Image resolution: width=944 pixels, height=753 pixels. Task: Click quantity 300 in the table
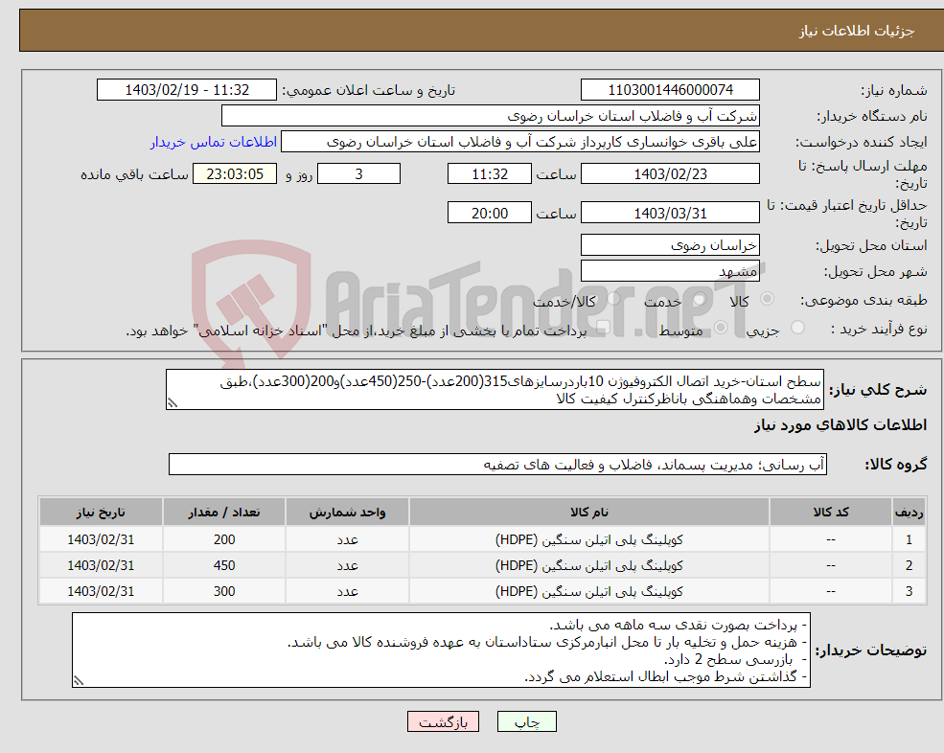pyautogui.click(x=224, y=592)
